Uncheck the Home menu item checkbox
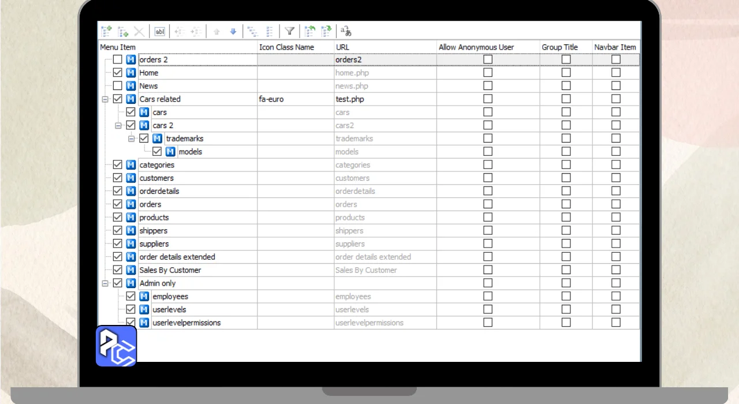Viewport: 739px width, 404px height. pyautogui.click(x=118, y=73)
